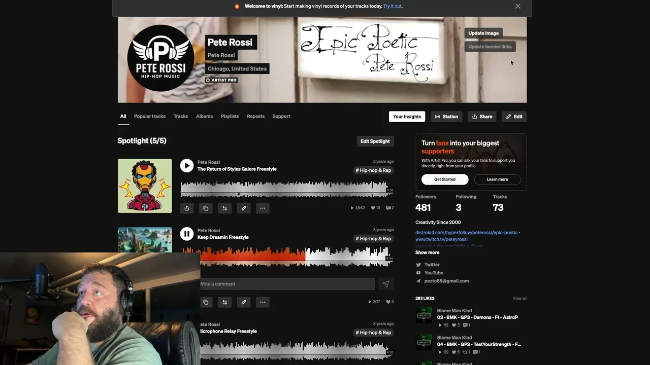Open liked track 03 - BMK - GP3 - Demons
This screenshot has height=365, width=650.
(477, 317)
